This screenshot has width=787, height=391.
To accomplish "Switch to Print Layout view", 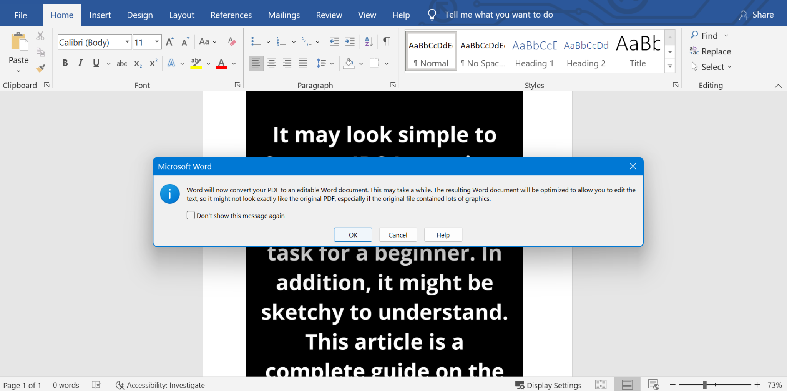I will pyautogui.click(x=627, y=384).
